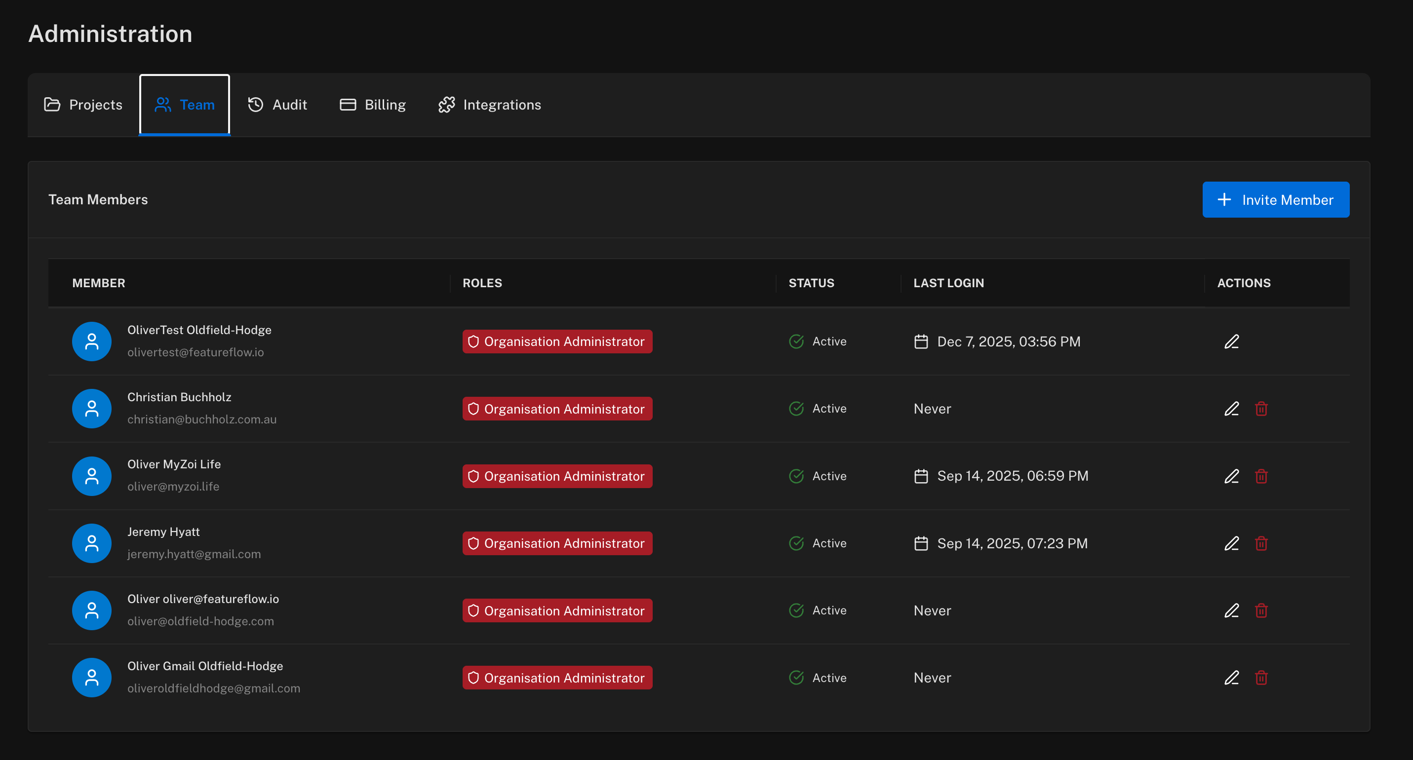Click edit pencil for OliverTest Oldfield-Hodge
The width and height of the screenshot is (1413, 760).
click(1231, 342)
